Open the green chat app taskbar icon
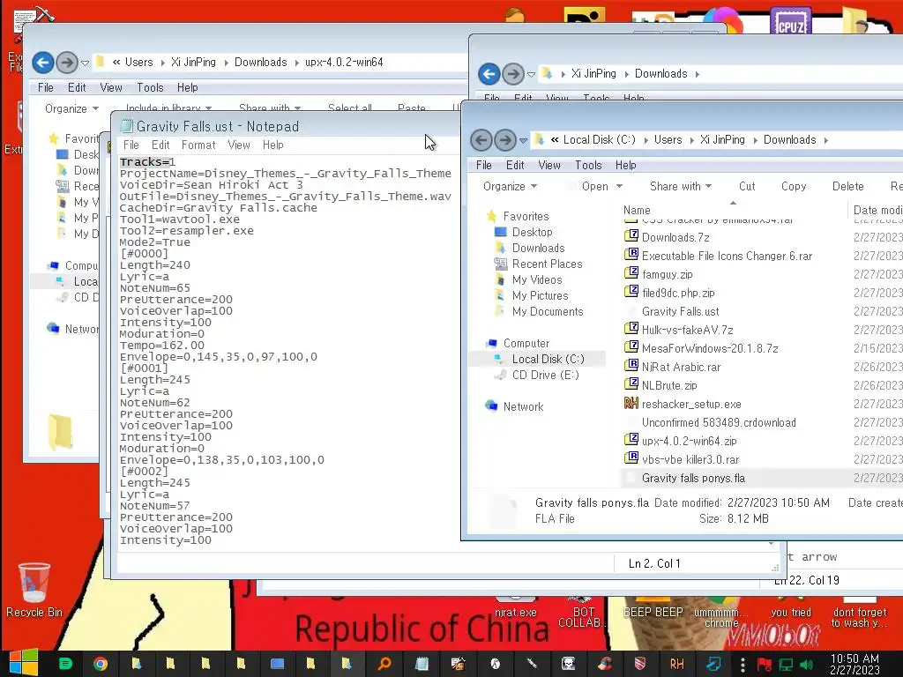The width and height of the screenshot is (903, 677). pyautogui.click(x=65, y=664)
